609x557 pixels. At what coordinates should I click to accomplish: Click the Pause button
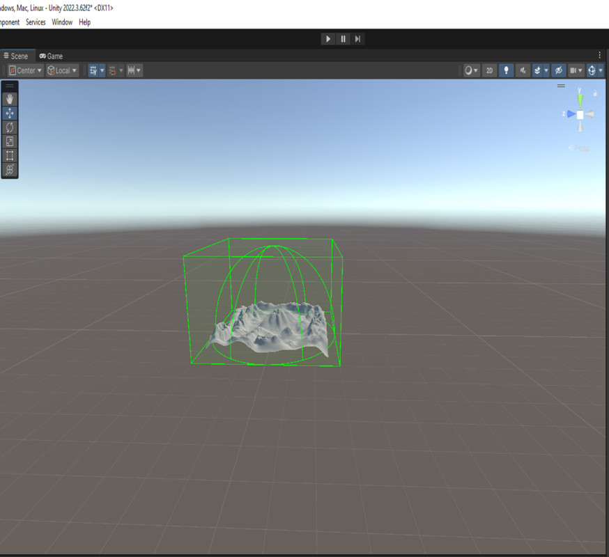tap(343, 39)
